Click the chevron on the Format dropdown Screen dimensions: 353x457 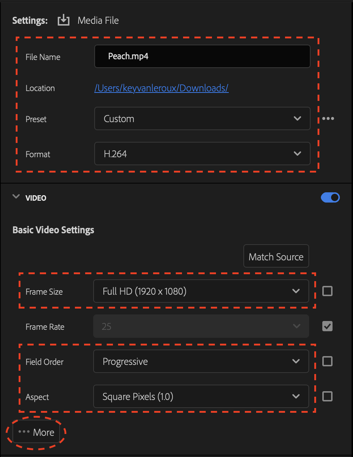click(297, 154)
